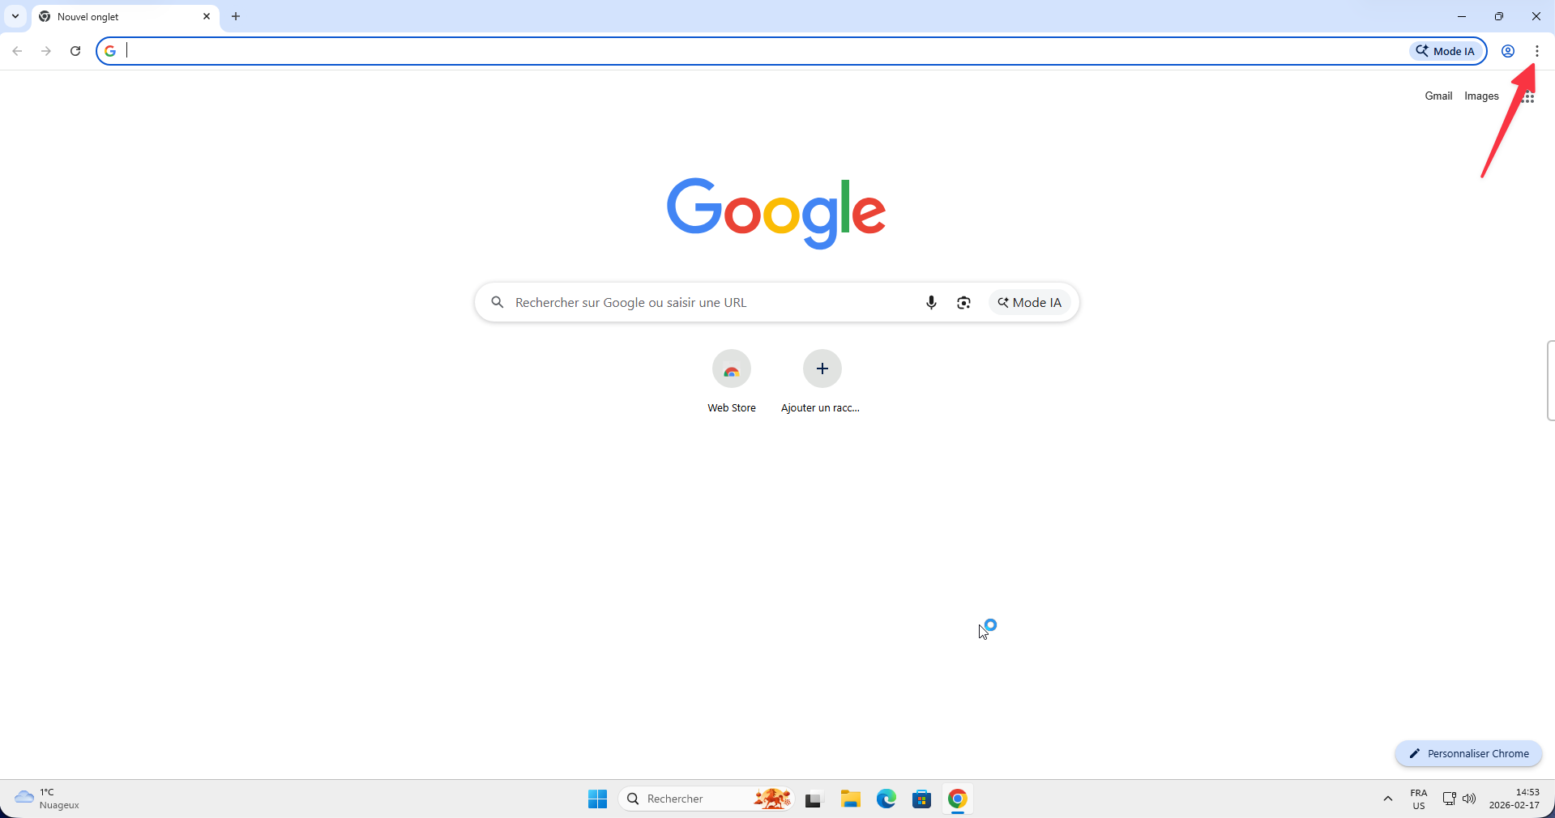Screen dimensions: 1555x818
Task: Click Personnaliser Chrome button
Action: [x=1468, y=753]
